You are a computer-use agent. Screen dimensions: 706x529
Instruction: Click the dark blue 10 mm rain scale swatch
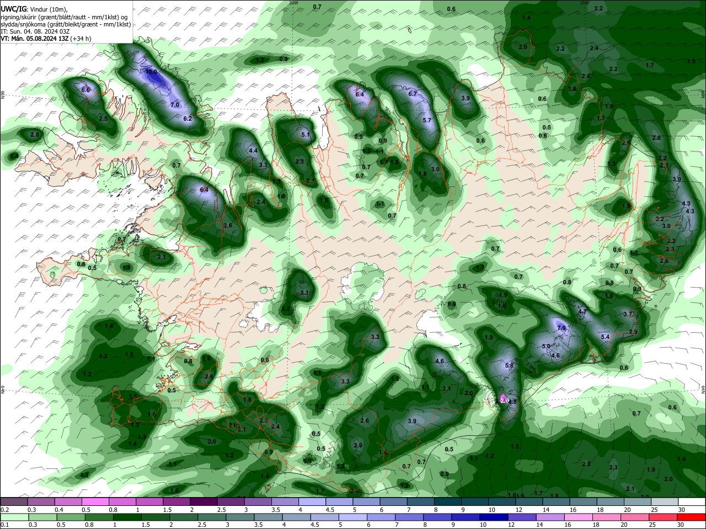[493, 517]
